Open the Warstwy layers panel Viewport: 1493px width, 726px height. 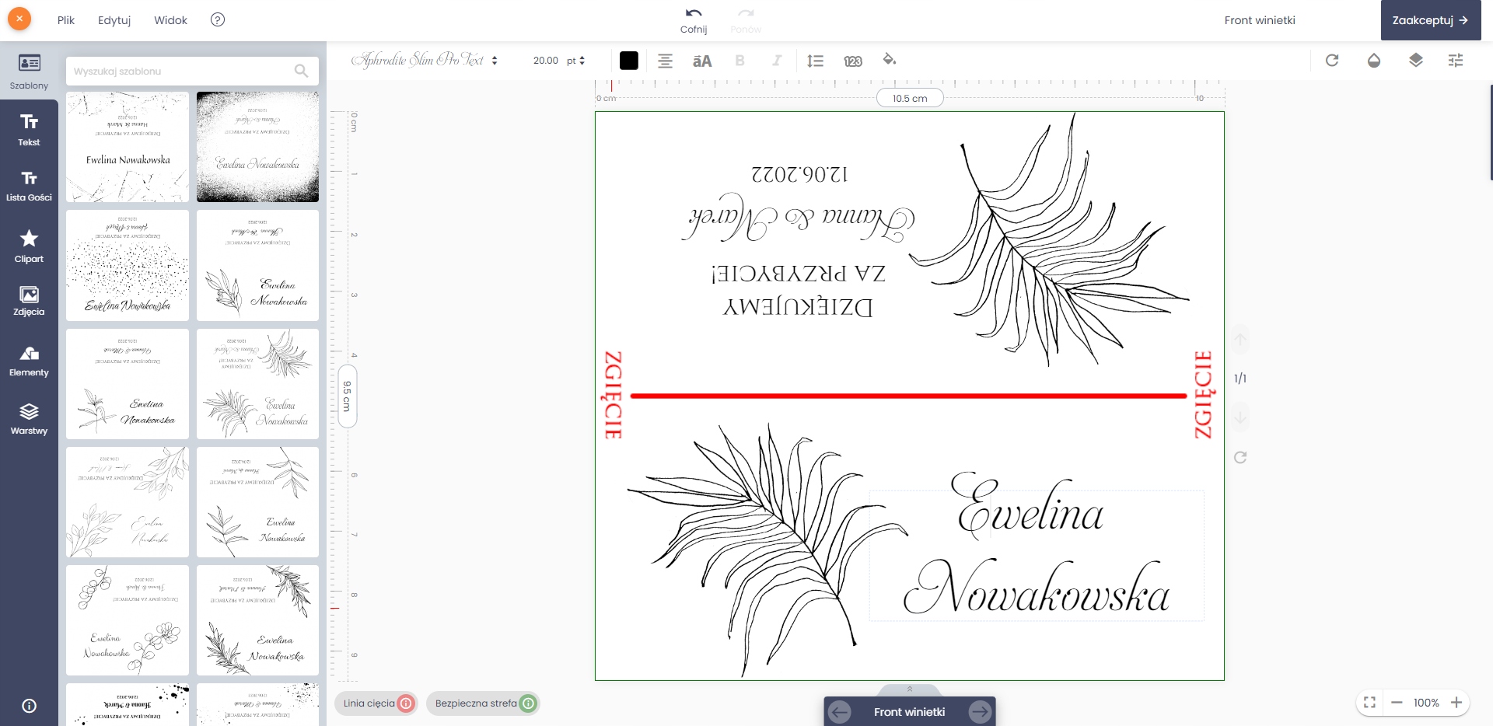[29, 420]
